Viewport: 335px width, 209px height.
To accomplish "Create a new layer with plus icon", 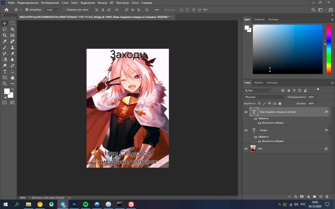I will tap(321, 196).
